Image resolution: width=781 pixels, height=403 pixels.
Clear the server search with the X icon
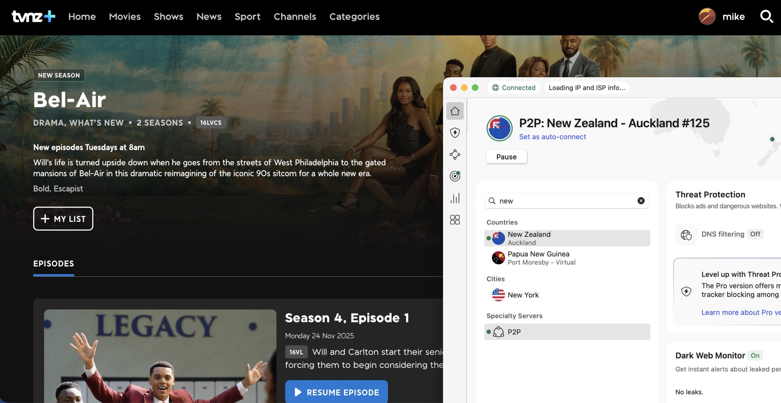point(641,201)
